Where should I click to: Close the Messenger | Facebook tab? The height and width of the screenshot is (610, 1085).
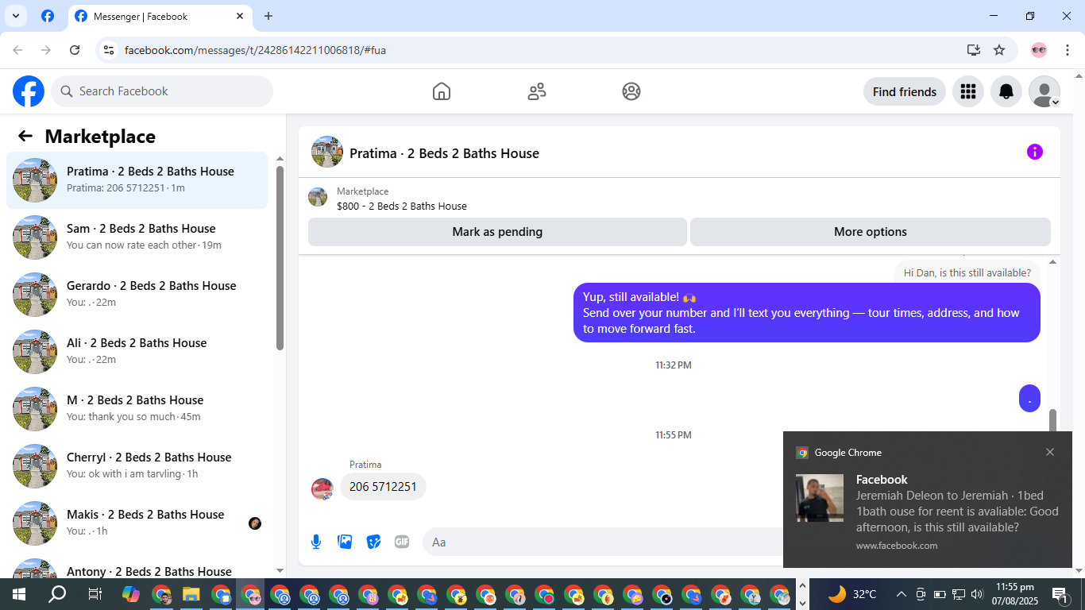pos(240,16)
